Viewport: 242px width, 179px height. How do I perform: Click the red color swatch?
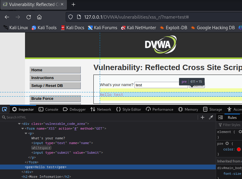[239, 149]
